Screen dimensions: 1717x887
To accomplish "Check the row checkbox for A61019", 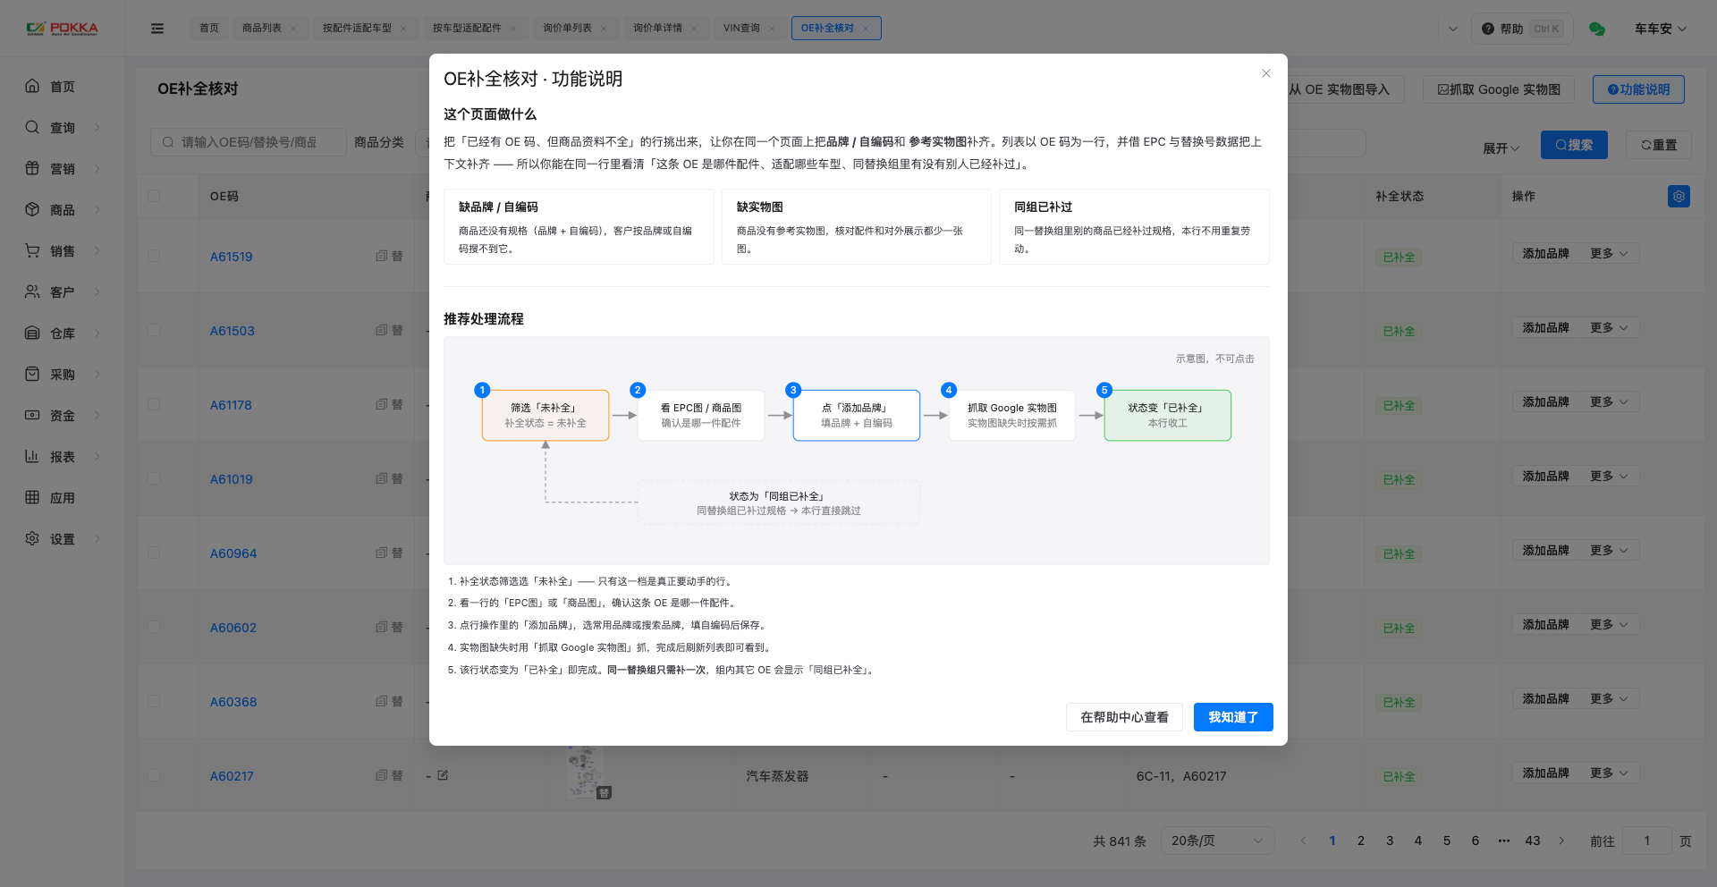I will pyautogui.click(x=154, y=478).
